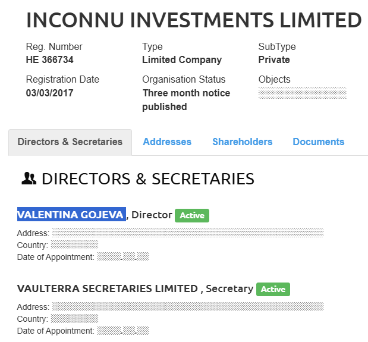Click the blurred Objects field

tap(302, 93)
